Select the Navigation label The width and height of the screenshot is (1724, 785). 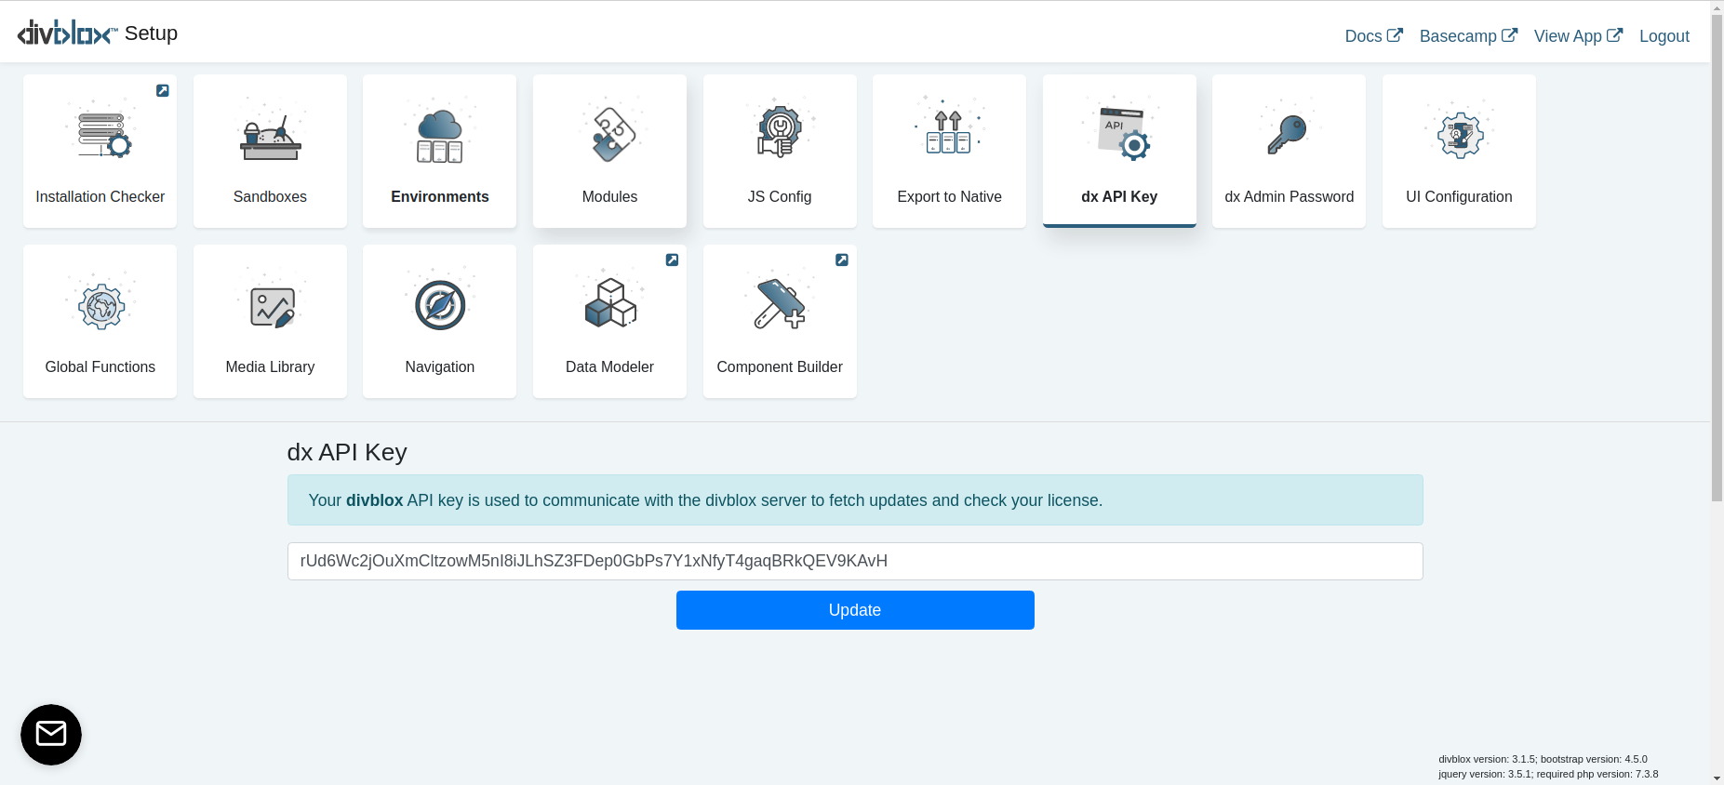440,367
